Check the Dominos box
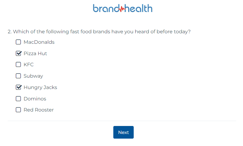 point(18,99)
